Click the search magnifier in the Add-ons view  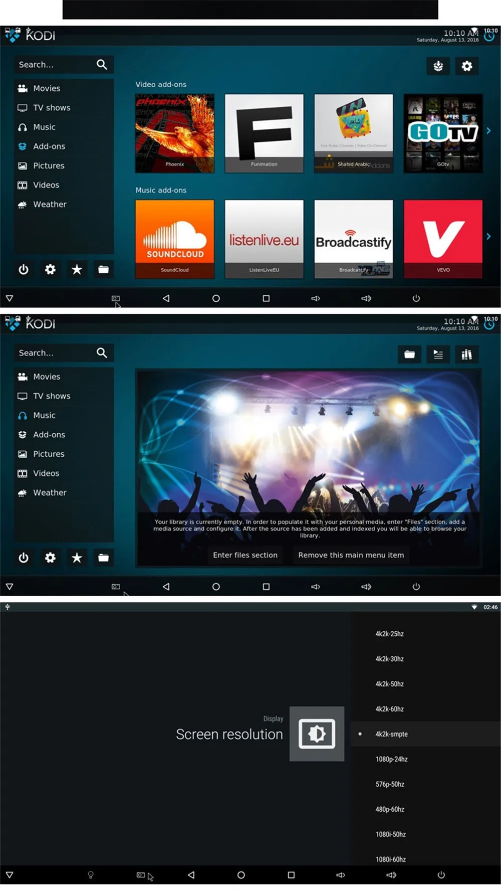pyautogui.click(x=102, y=65)
